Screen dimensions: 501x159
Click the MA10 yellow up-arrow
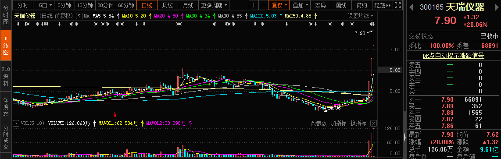(150, 16)
